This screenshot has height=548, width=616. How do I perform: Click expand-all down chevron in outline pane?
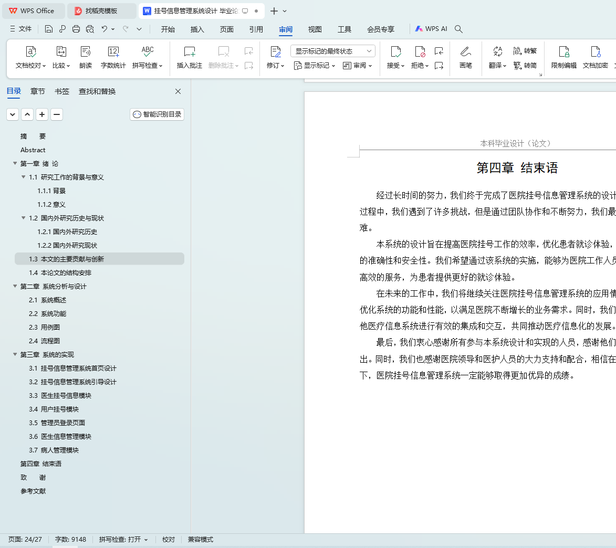point(13,114)
